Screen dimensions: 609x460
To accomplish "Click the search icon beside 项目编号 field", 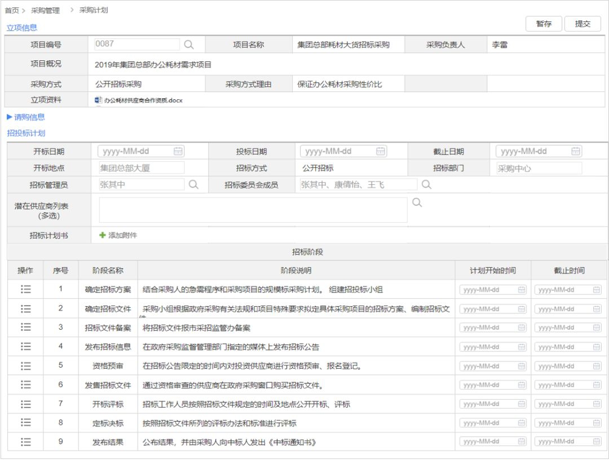I will [189, 45].
